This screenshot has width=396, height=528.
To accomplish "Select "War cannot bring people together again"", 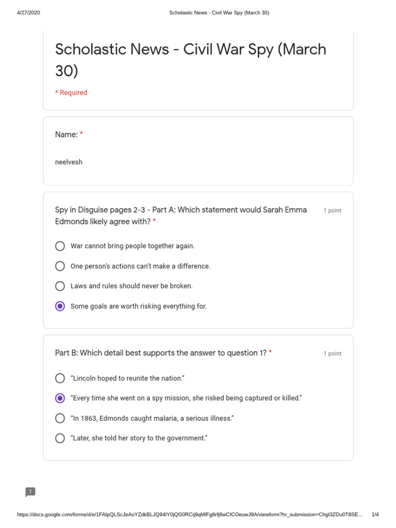I will click(x=60, y=246).
